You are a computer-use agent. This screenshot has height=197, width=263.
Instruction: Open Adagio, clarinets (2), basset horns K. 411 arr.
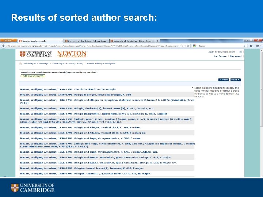(x=87, y=108)
